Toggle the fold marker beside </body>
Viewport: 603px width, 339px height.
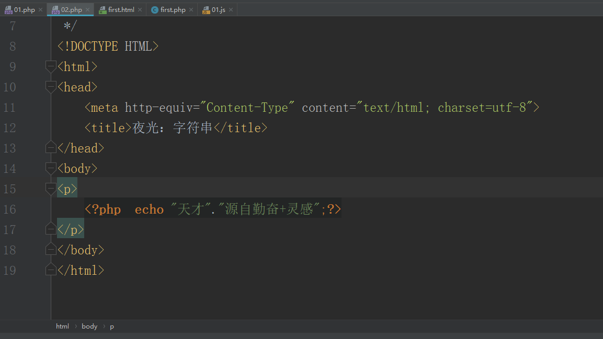(50, 250)
